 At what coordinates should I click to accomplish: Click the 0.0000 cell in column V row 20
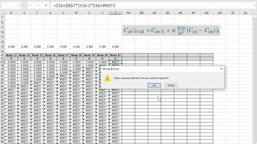click(x=63, y=72)
